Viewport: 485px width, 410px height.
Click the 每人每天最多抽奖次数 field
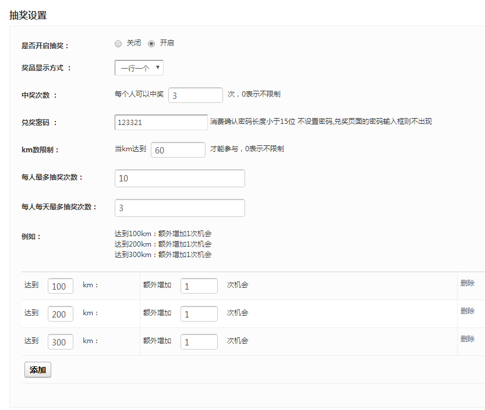[179, 208]
